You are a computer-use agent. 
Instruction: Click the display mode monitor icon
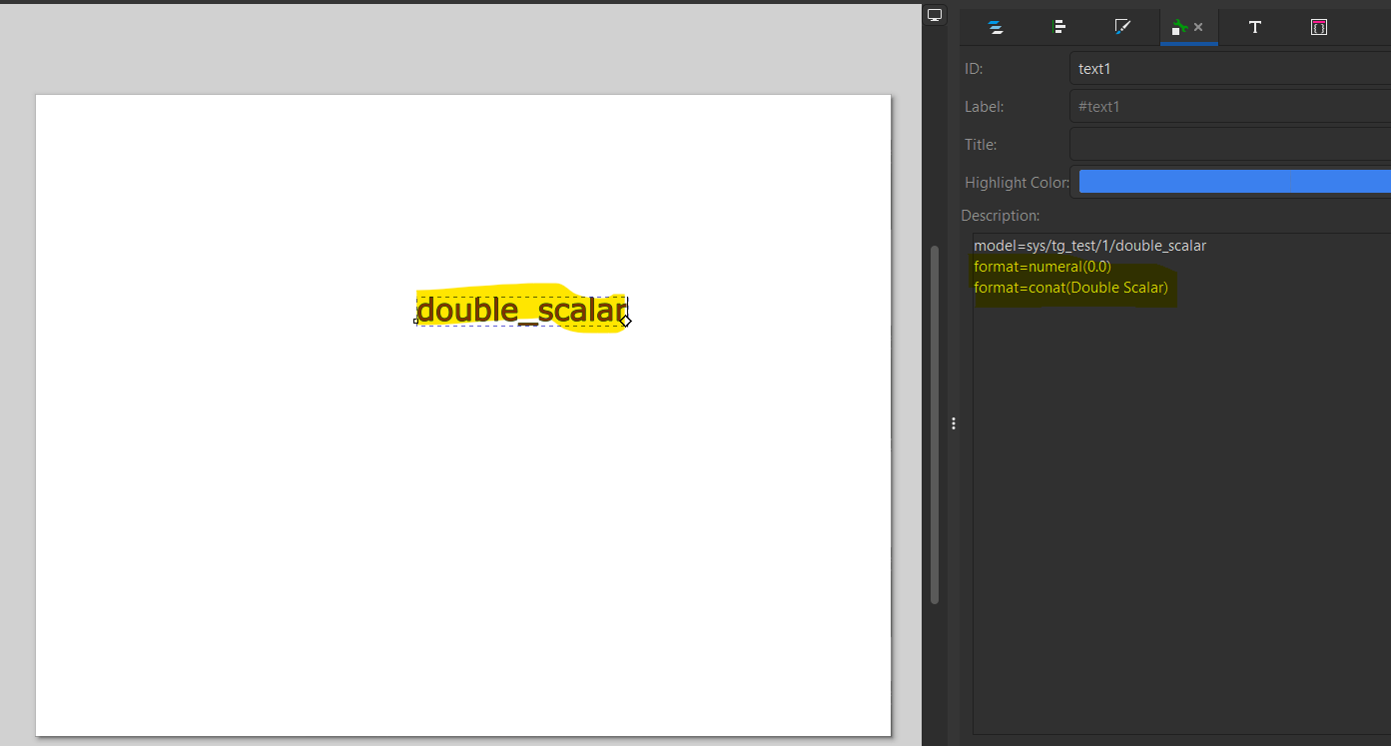click(x=935, y=15)
